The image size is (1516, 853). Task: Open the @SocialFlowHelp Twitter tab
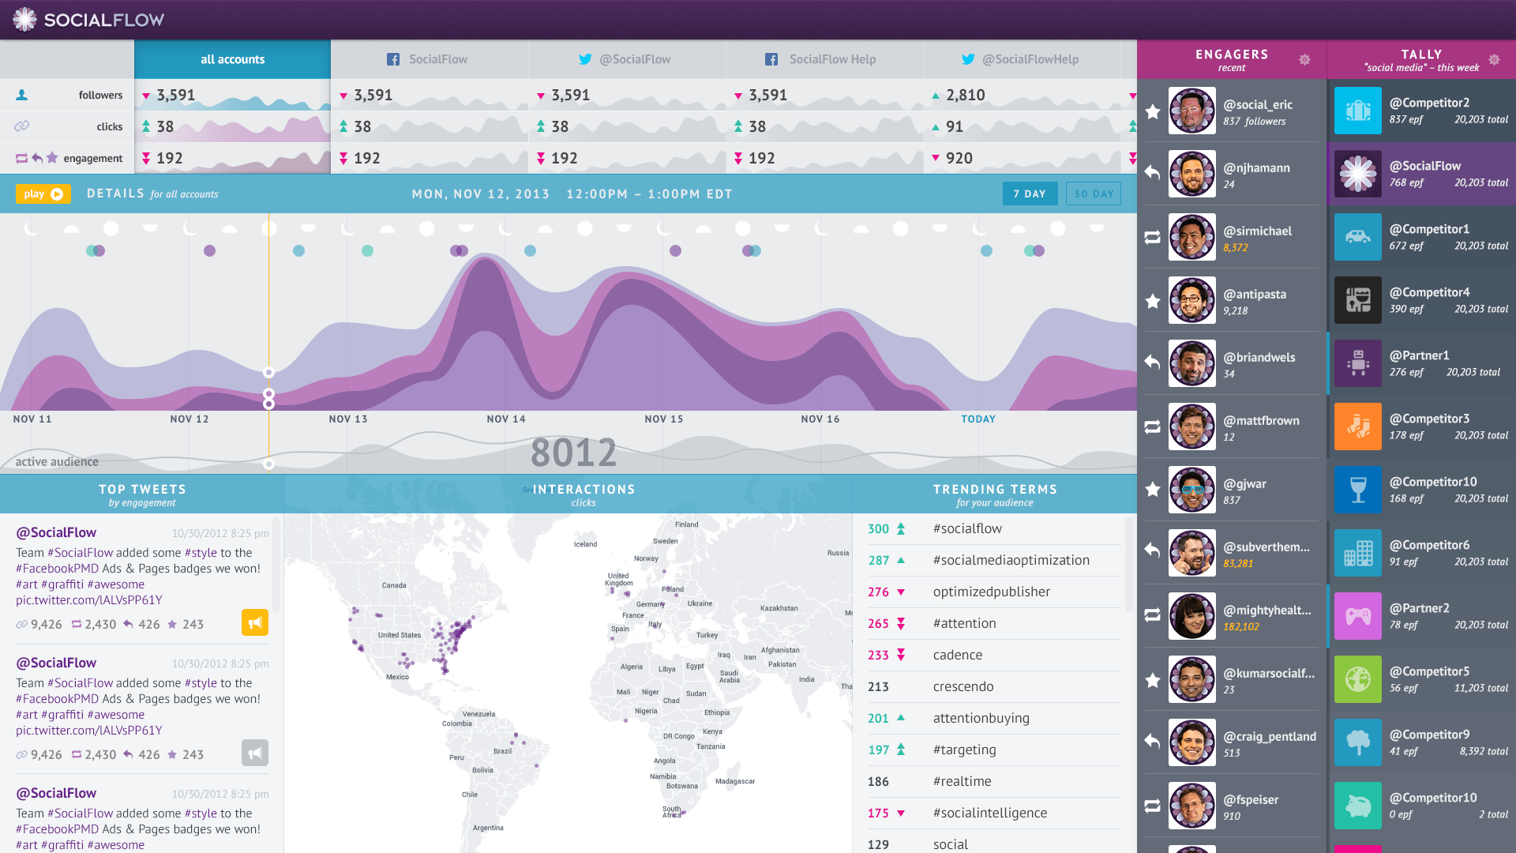[x=1022, y=59]
